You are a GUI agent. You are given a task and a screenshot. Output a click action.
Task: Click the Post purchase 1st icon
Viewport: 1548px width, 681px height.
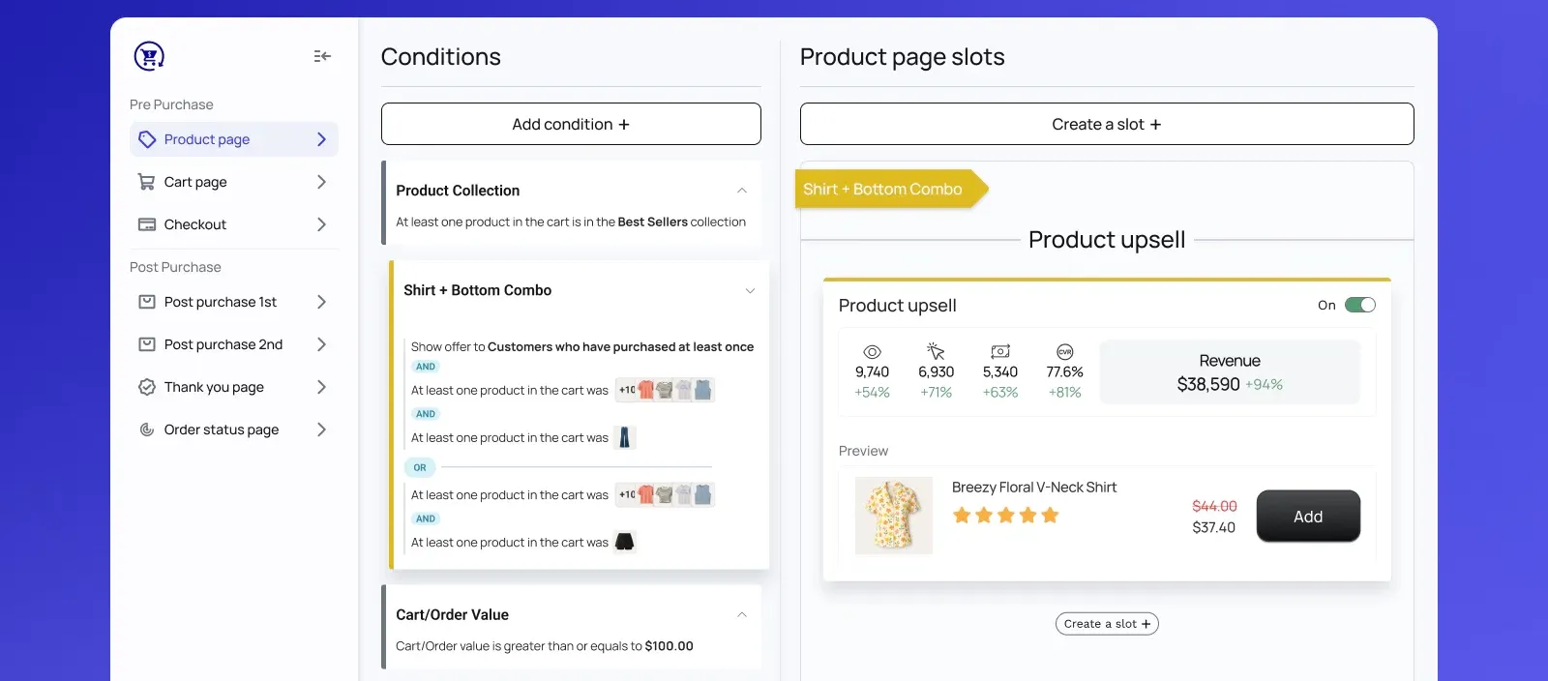coord(147,302)
